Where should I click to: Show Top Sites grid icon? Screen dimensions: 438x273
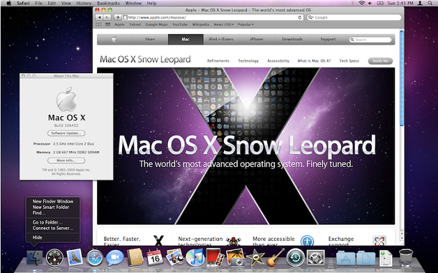108,24
